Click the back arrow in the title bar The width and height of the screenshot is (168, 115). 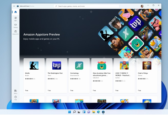14,6
